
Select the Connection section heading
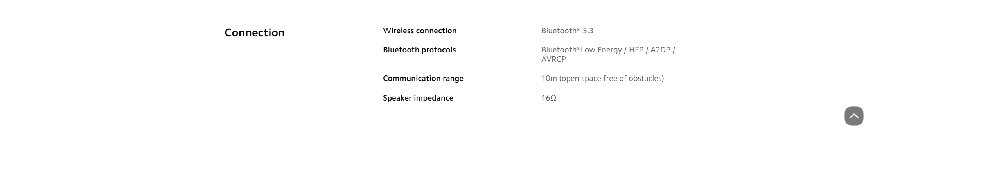(x=254, y=32)
